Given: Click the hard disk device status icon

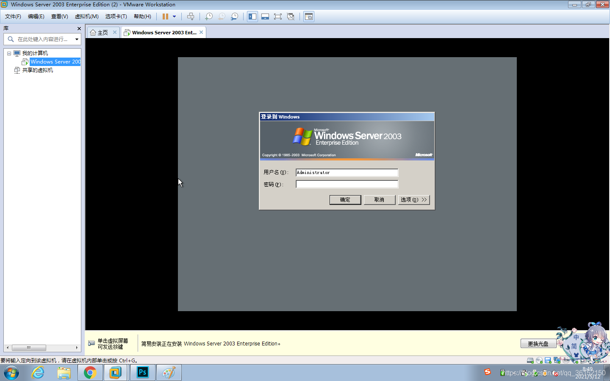Looking at the screenshot, I should tap(530, 361).
